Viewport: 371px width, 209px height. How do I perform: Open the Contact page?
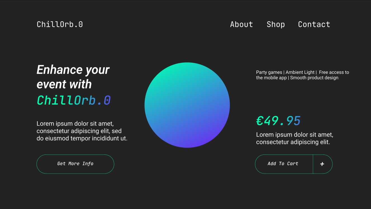314,25
